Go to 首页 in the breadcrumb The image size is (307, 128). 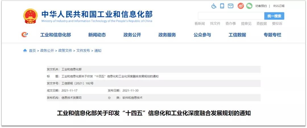tap(32, 51)
